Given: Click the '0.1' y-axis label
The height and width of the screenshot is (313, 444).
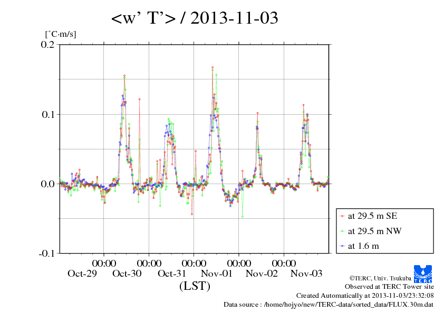Looking at the screenshot, I should [48, 114].
